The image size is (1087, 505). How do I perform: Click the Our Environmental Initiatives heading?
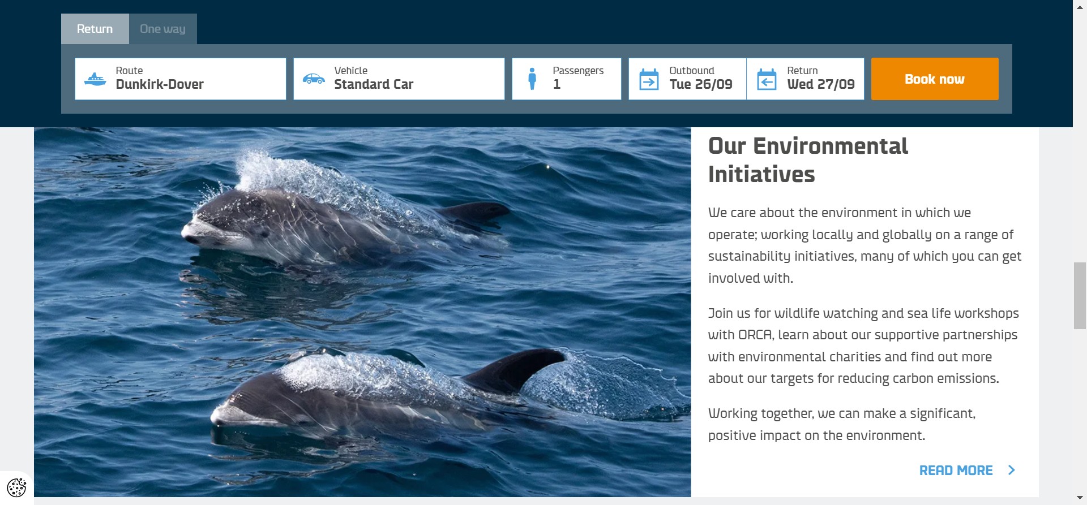pyautogui.click(x=808, y=160)
